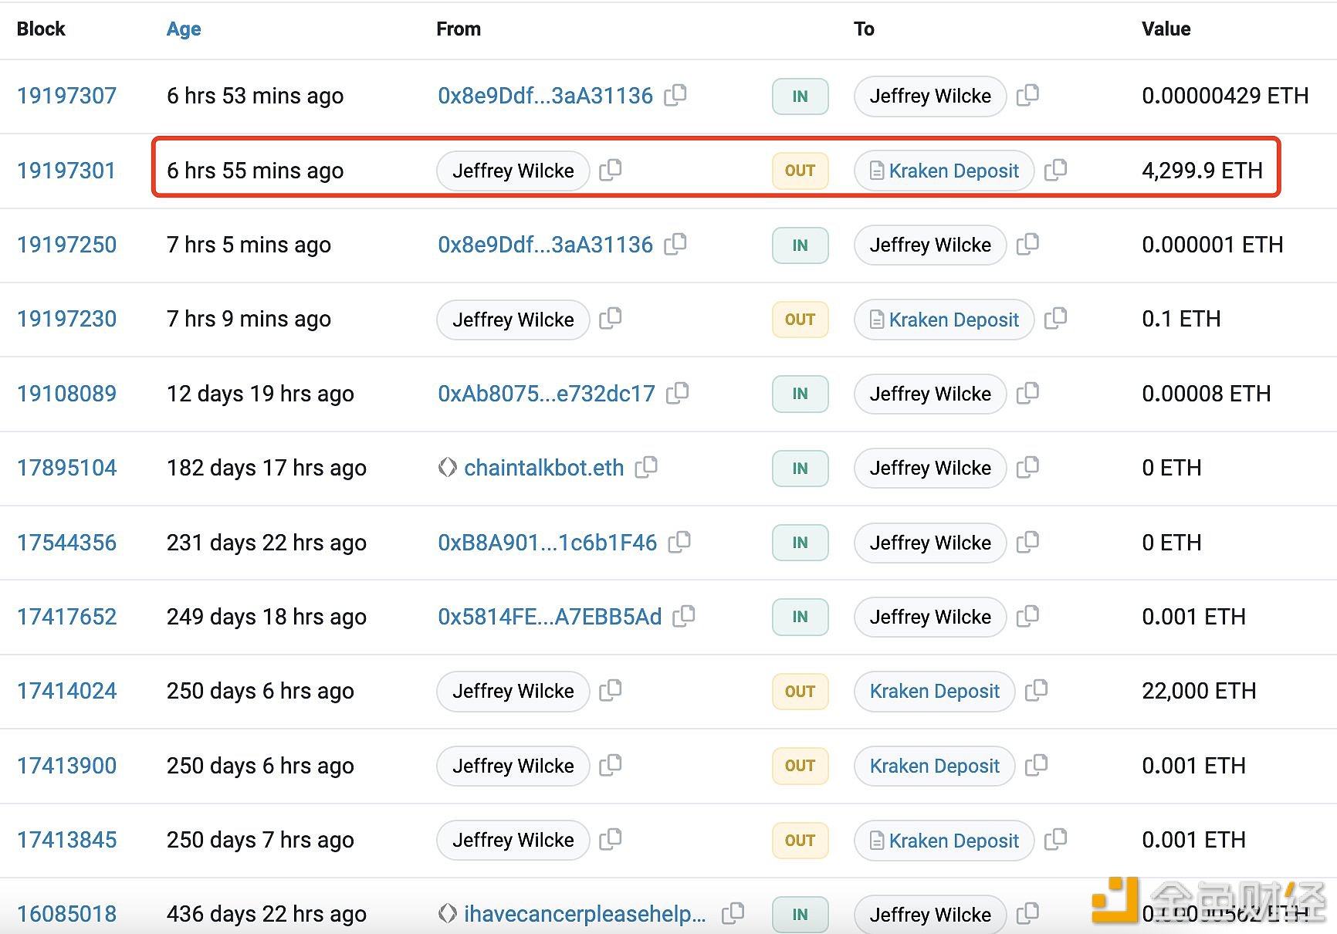
Task: Open Kraken Deposit in block 17413845 row
Action: coord(954,841)
